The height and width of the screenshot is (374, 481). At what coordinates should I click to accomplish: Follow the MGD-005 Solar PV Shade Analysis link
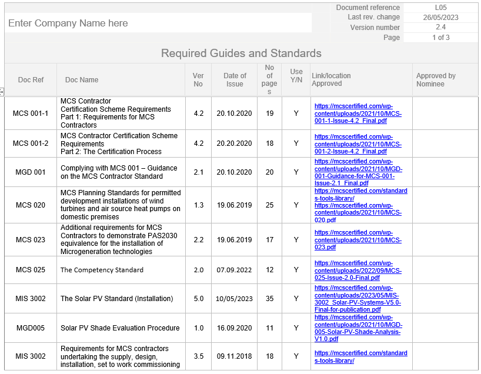click(x=358, y=328)
